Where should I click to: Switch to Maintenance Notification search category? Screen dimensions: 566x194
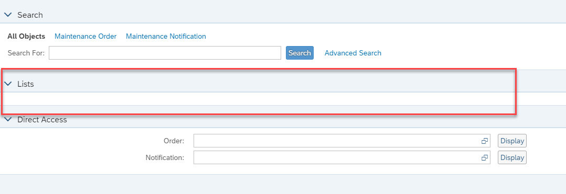tap(166, 37)
